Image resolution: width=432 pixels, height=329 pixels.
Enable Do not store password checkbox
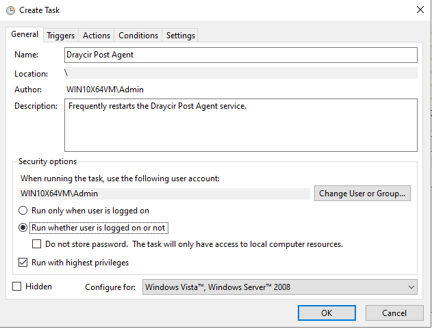[37, 244]
